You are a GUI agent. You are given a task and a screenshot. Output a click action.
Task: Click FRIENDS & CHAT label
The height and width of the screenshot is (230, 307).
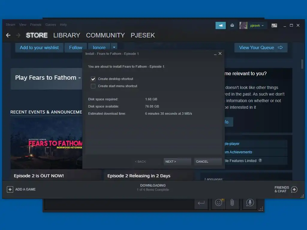(282, 189)
